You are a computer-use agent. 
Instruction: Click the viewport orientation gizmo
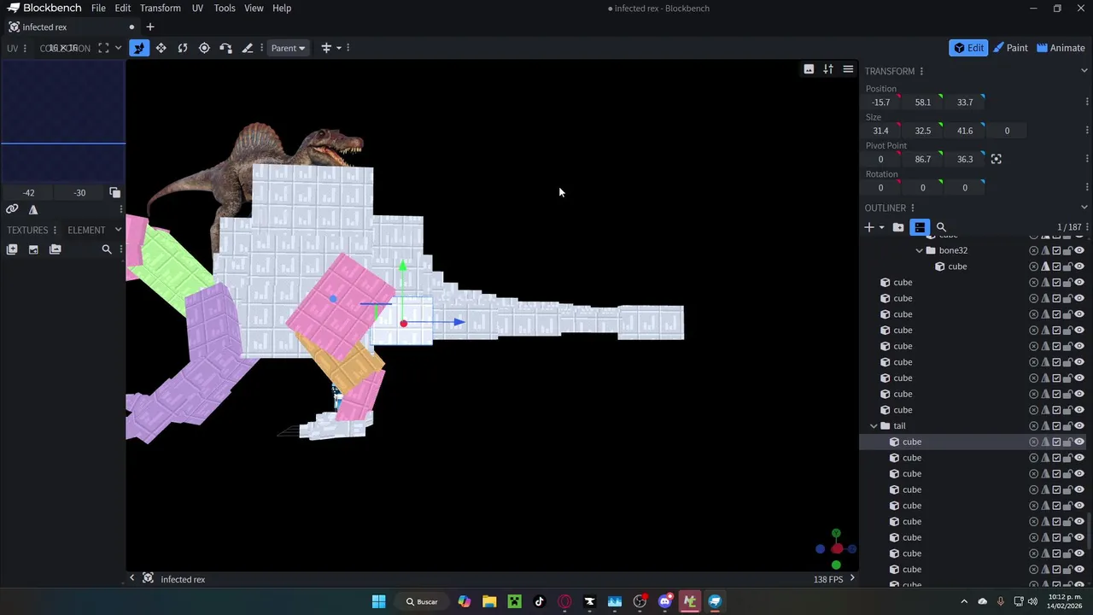(x=836, y=549)
